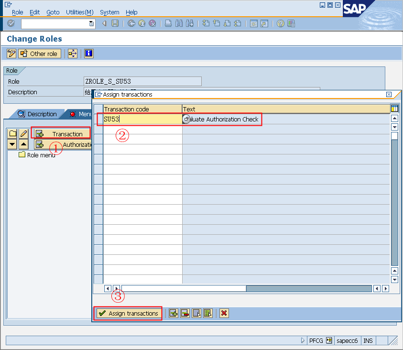Click the green Enter checkmark icon
403x350 pixels.
[11, 23]
